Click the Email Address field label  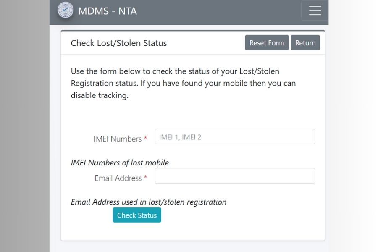pos(118,178)
